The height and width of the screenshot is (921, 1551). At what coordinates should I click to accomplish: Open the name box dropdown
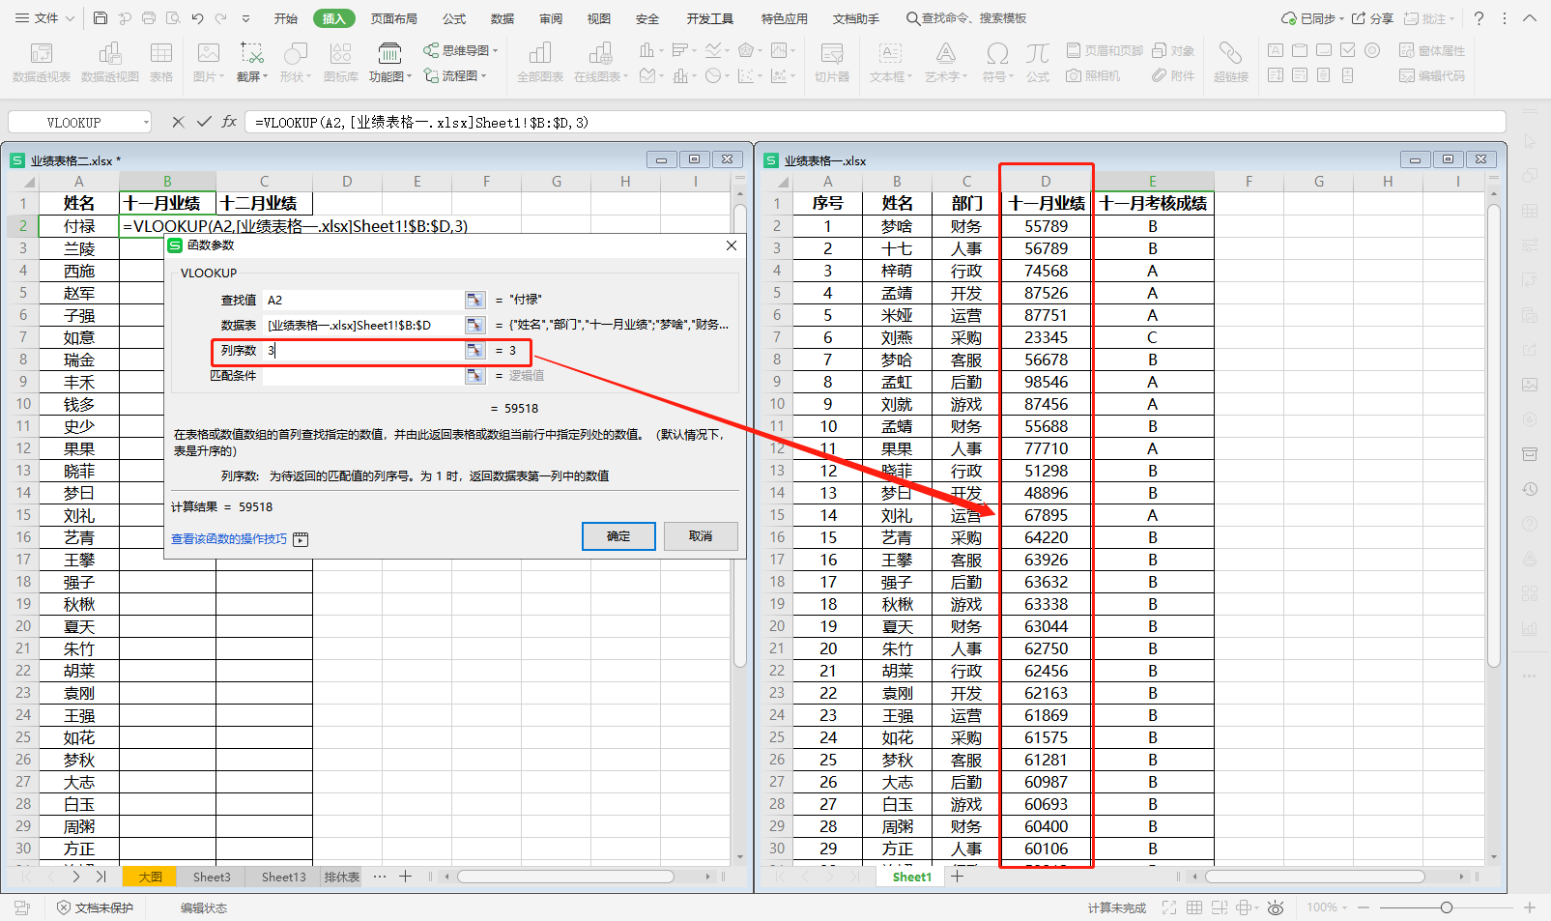click(146, 122)
